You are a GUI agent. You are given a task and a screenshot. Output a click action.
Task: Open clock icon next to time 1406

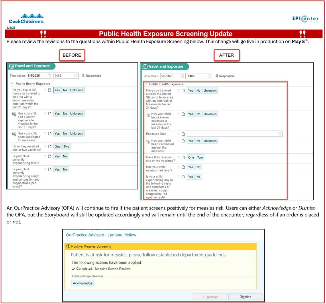coord(209,76)
